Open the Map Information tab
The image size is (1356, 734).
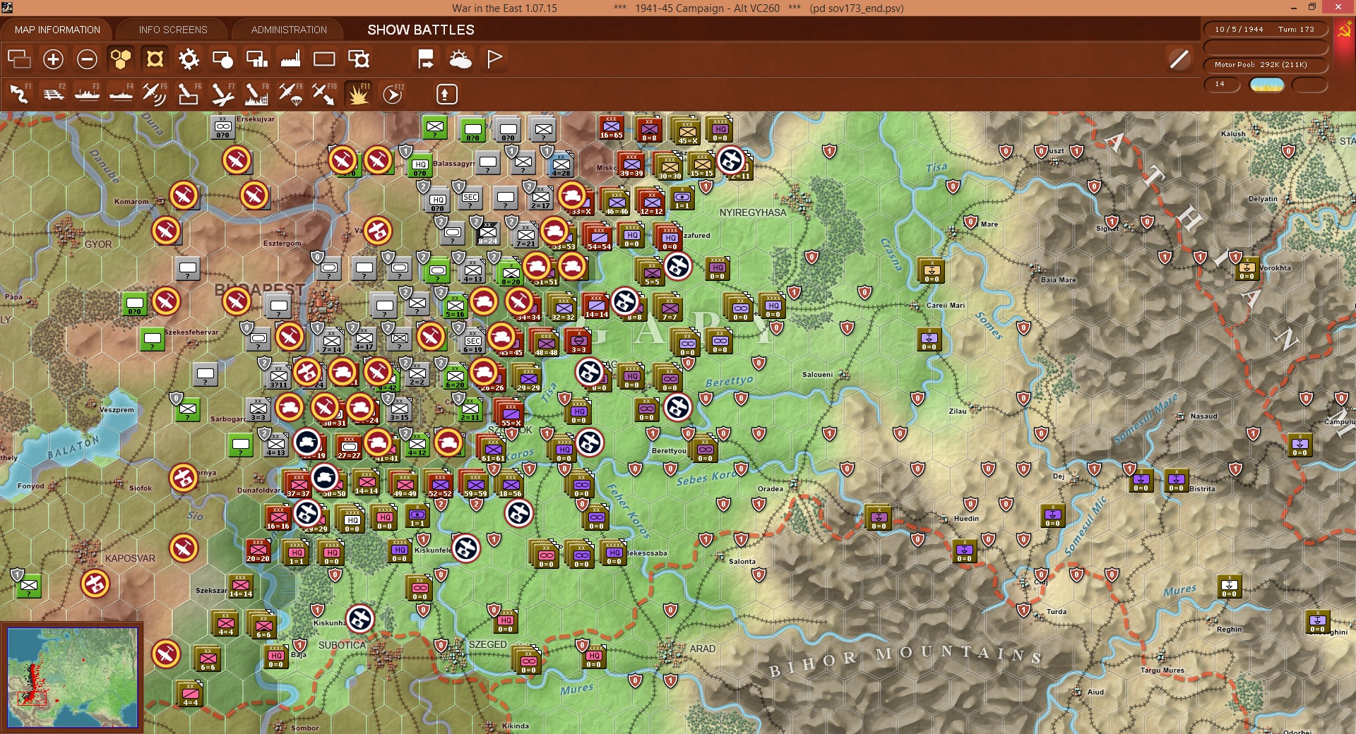[x=57, y=30]
